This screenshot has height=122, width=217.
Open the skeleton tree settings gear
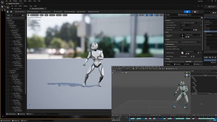(x=23, y=15)
